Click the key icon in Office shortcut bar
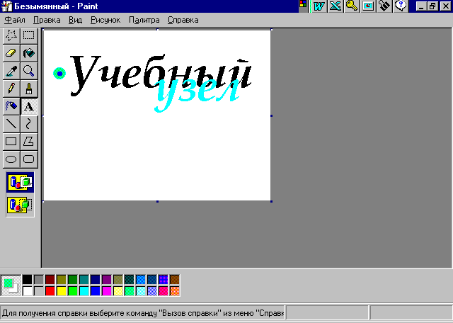Viewport: 453px width, 323px height. click(352, 6)
